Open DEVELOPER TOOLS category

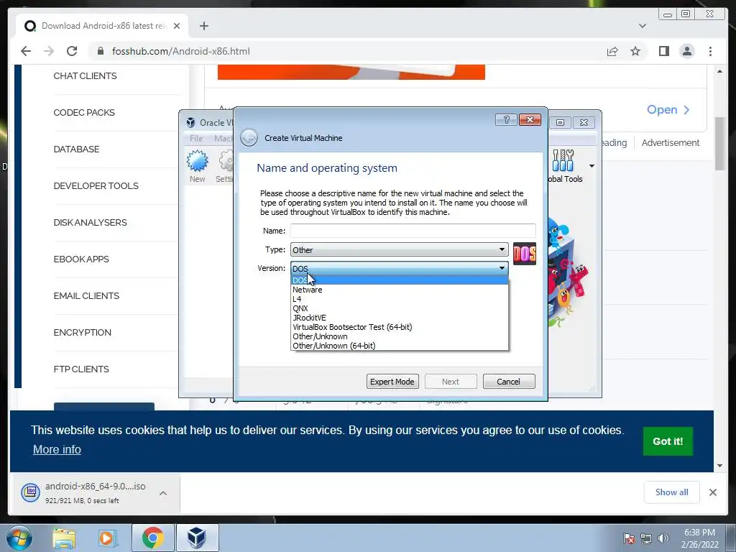(96, 186)
